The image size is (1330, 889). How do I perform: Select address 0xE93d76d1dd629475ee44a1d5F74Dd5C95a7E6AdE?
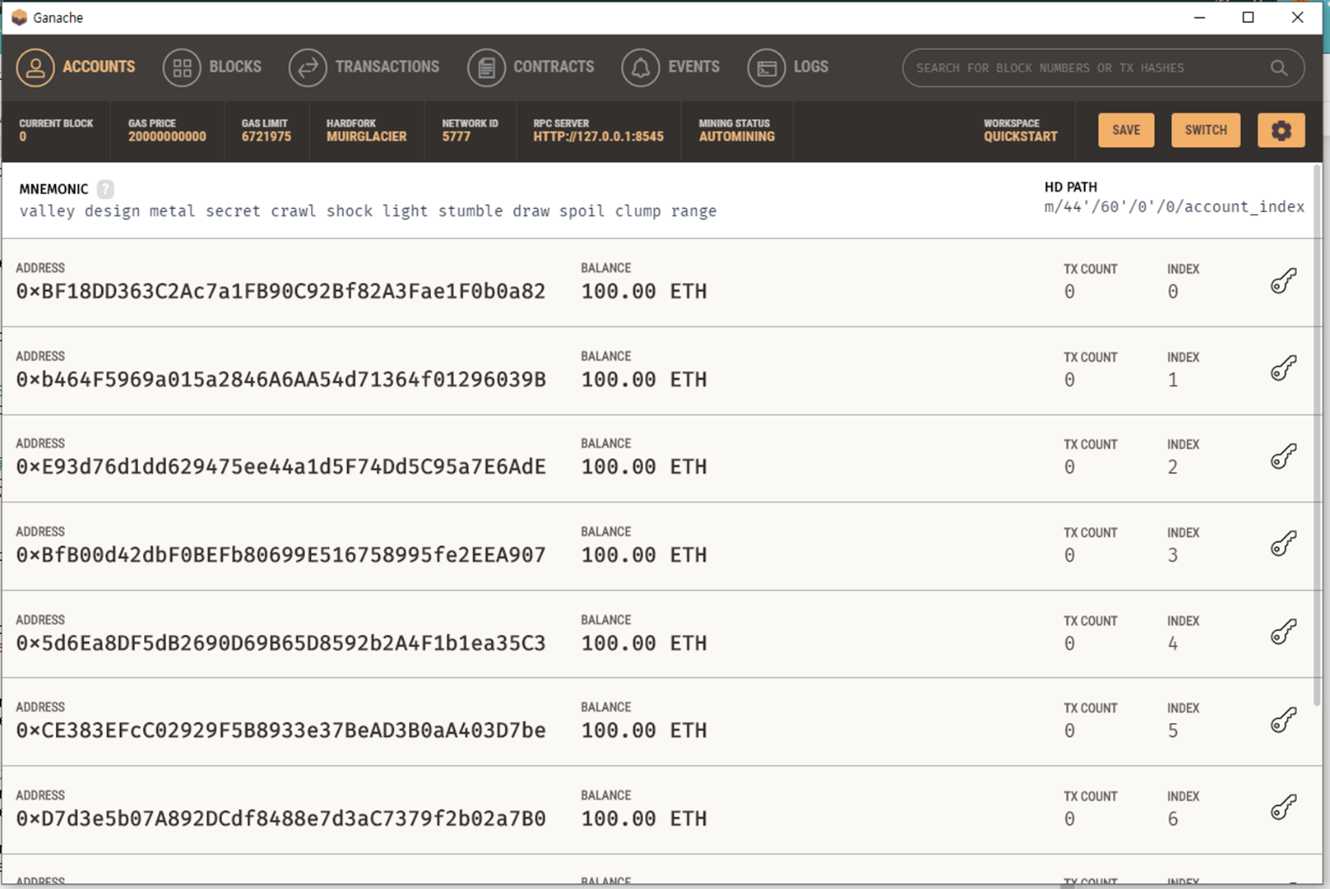[x=280, y=466]
